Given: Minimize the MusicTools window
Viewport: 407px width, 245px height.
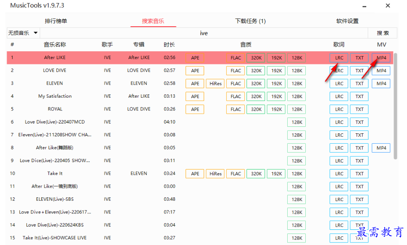Looking at the screenshot, I should pyautogui.click(x=365, y=6).
